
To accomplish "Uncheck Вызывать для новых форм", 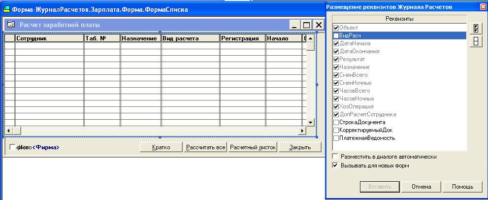I will click(335, 166).
